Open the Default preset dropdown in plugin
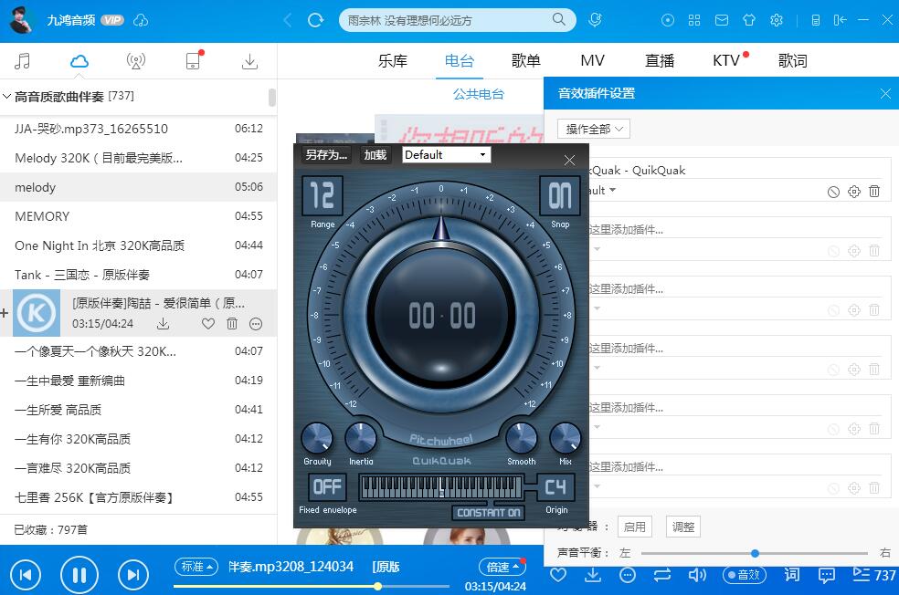The width and height of the screenshot is (899, 595). [446, 154]
